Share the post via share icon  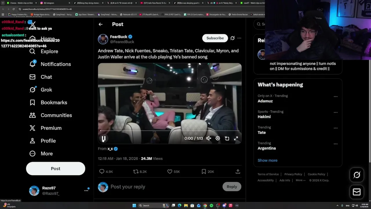click(238, 172)
